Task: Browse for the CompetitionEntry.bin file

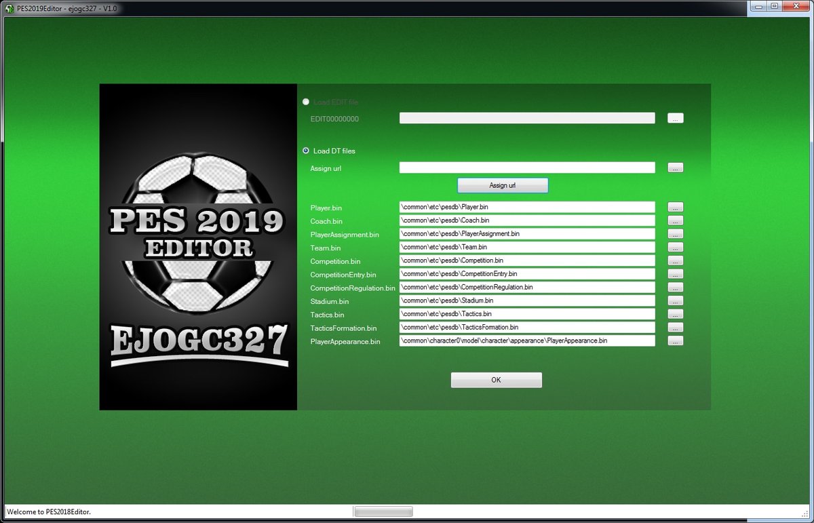Action: pyautogui.click(x=675, y=274)
